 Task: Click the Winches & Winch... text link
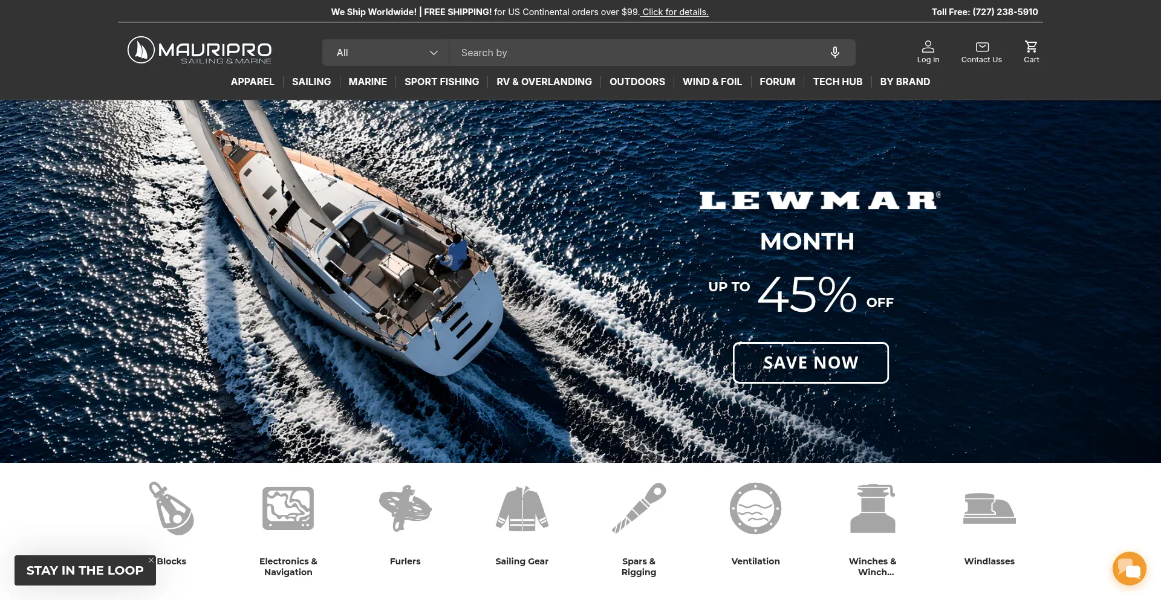(x=873, y=567)
